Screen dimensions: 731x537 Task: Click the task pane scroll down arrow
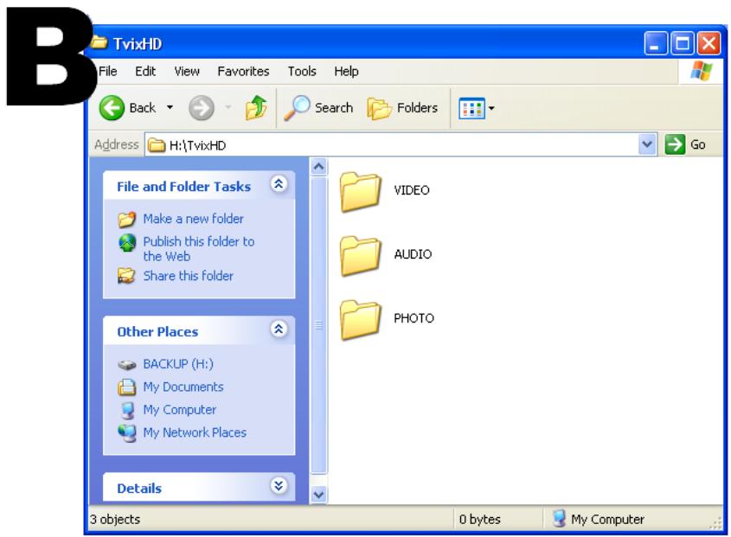319,495
